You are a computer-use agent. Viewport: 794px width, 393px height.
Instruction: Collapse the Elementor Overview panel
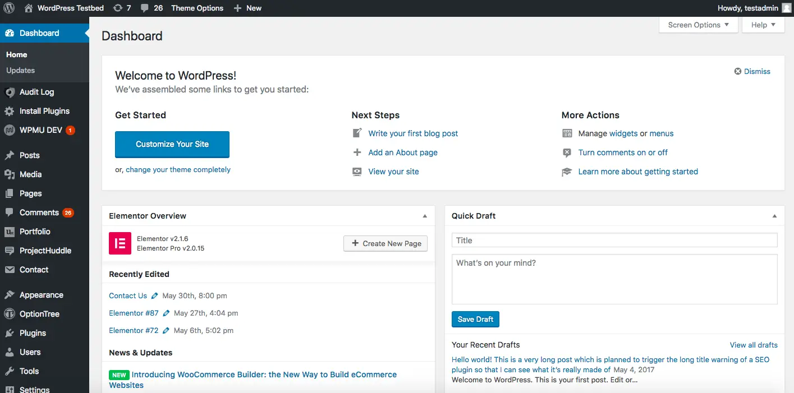pyautogui.click(x=425, y=216)
